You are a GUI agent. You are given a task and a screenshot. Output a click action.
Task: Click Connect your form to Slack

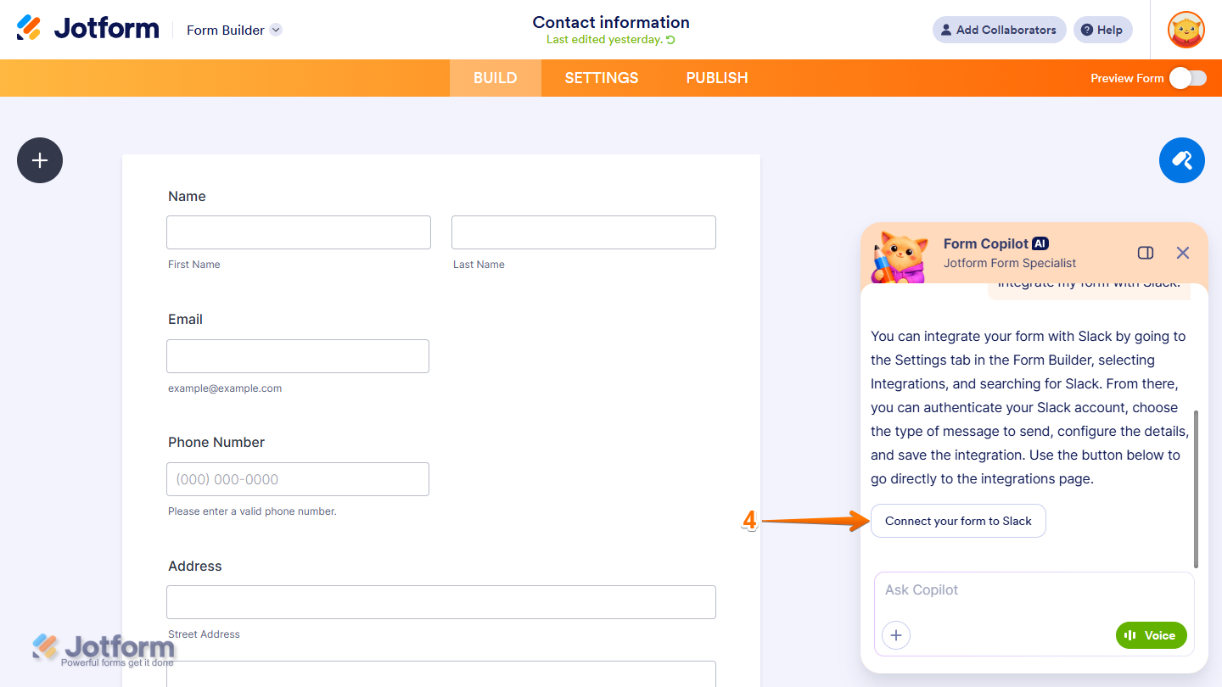tap(958, 521)
